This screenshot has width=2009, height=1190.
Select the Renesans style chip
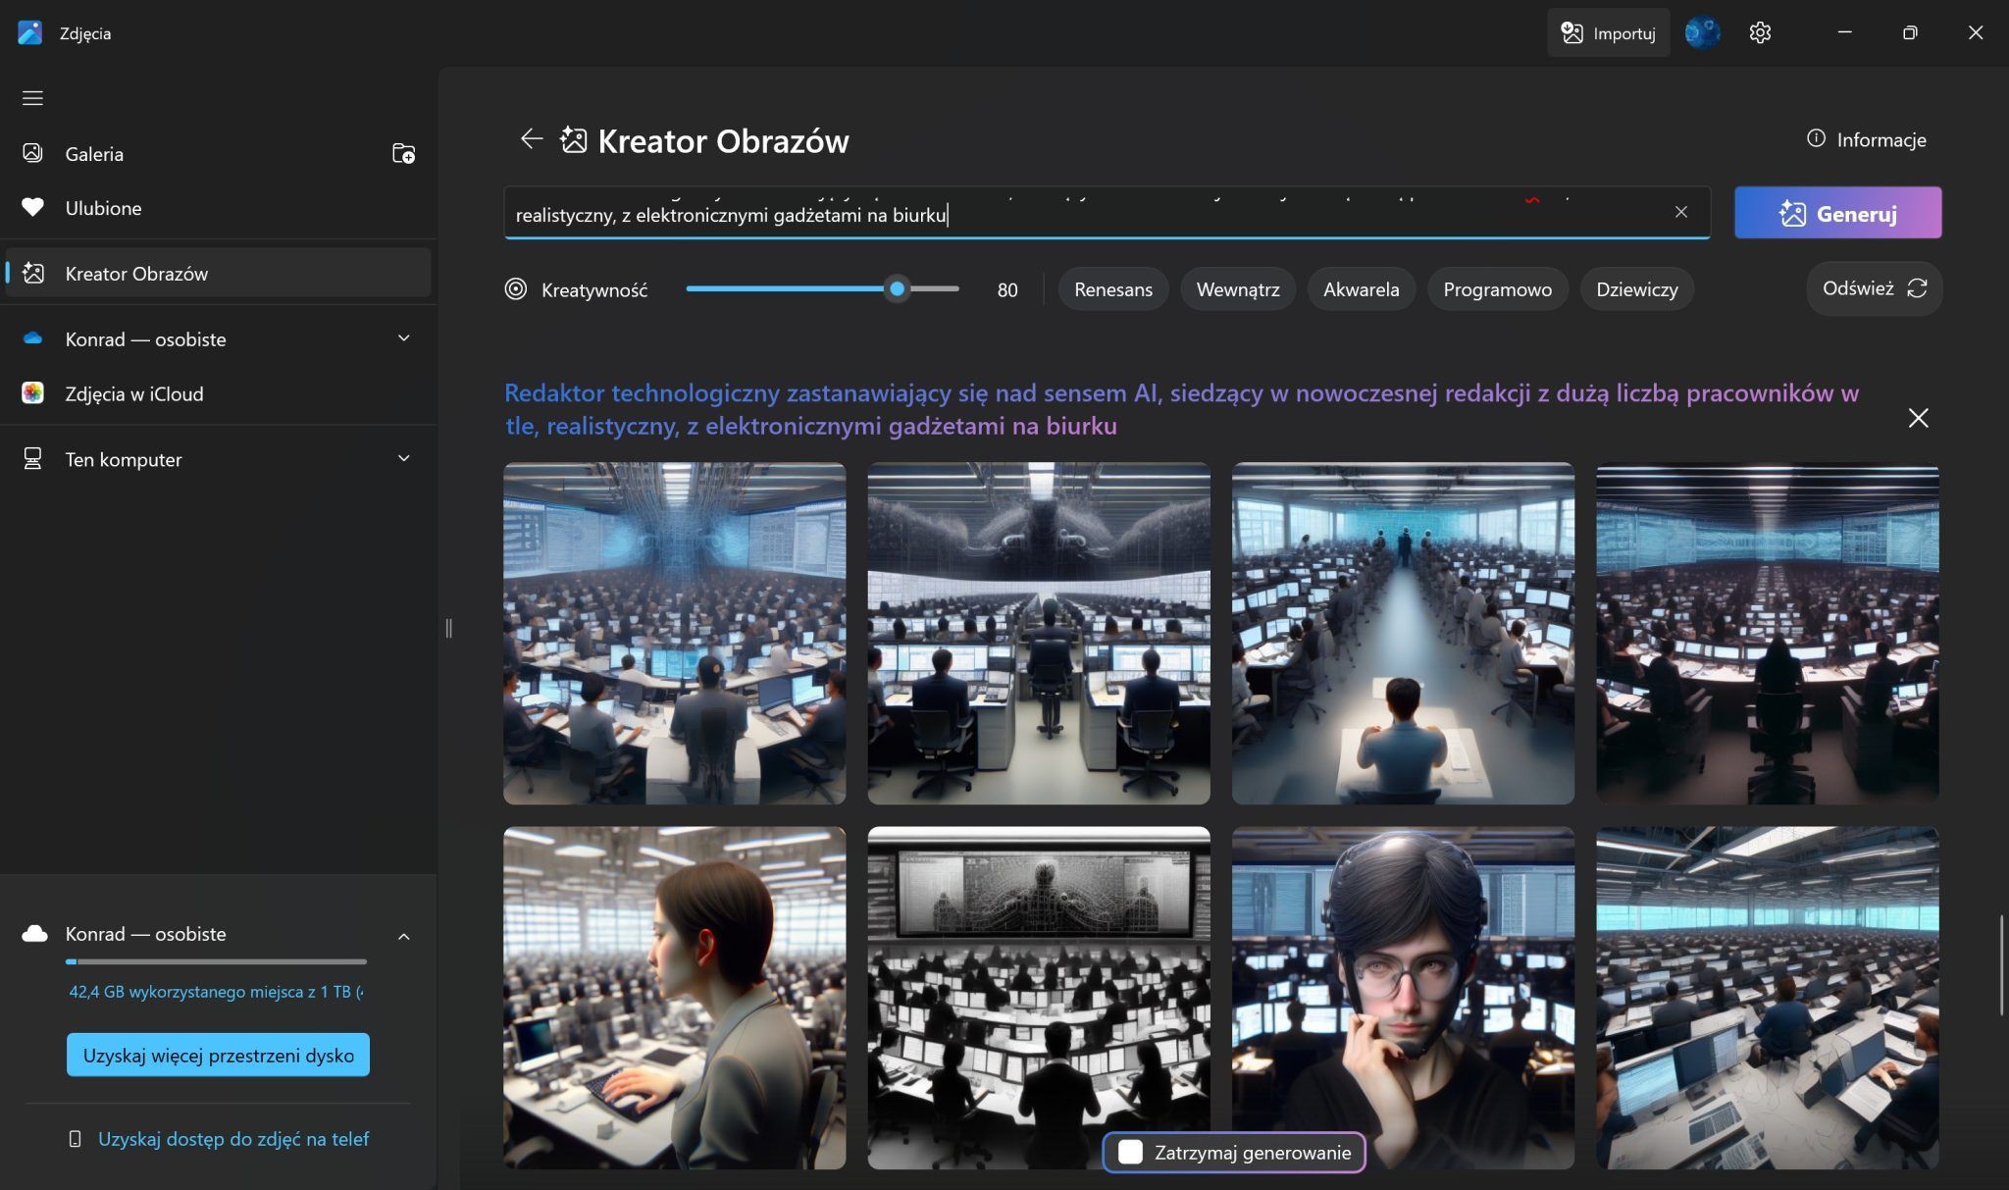coord(1112,289)
